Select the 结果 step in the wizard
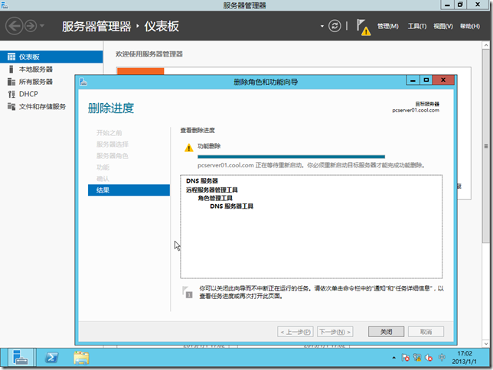Image resolution: width=493 pixels, height=370 pixels. pos(129,190)
